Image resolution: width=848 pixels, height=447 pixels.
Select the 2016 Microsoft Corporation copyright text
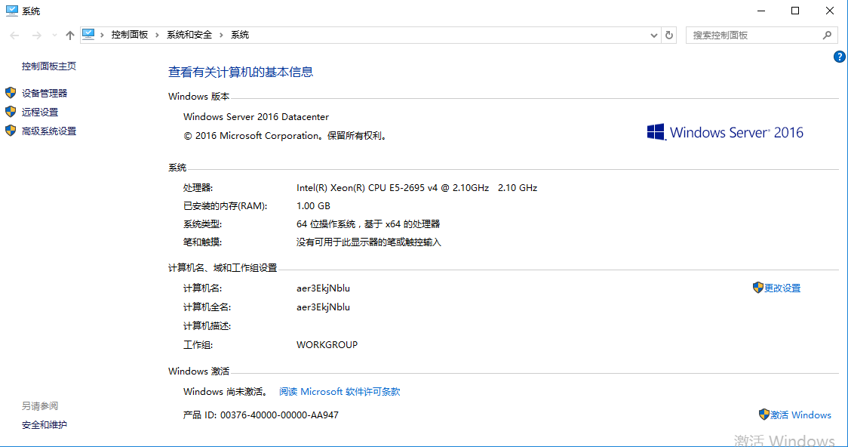pyautogui.click(x=285, y=136)
